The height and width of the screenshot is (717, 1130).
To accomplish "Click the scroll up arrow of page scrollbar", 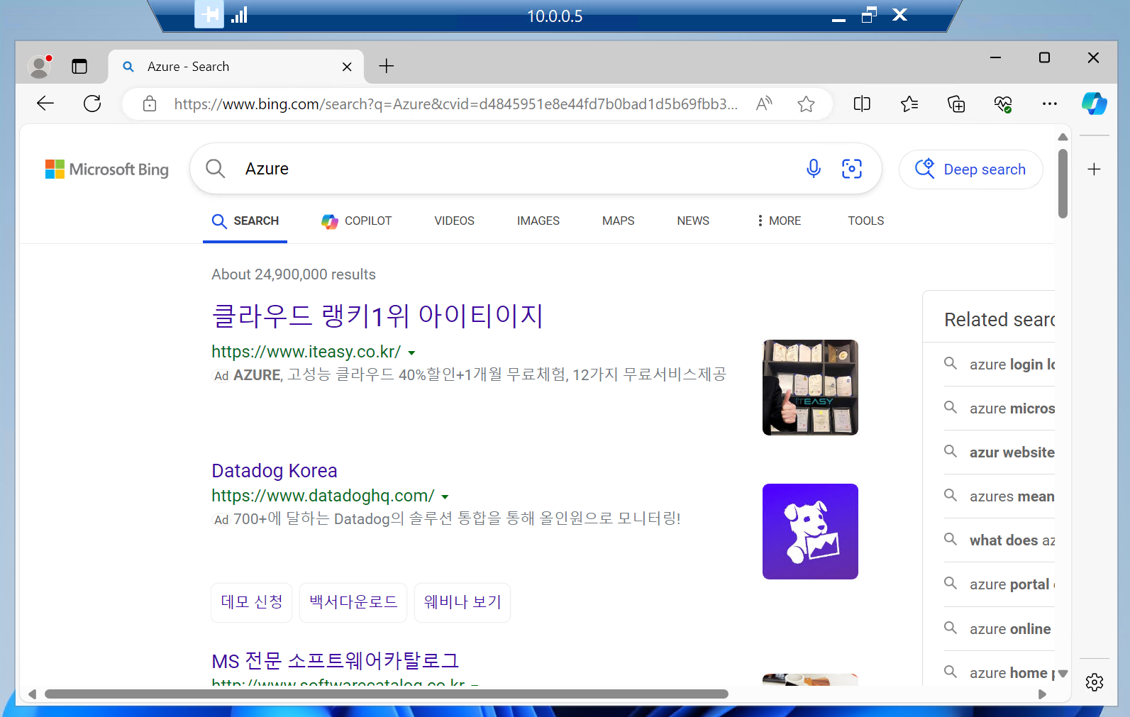I will point(1063,136).
